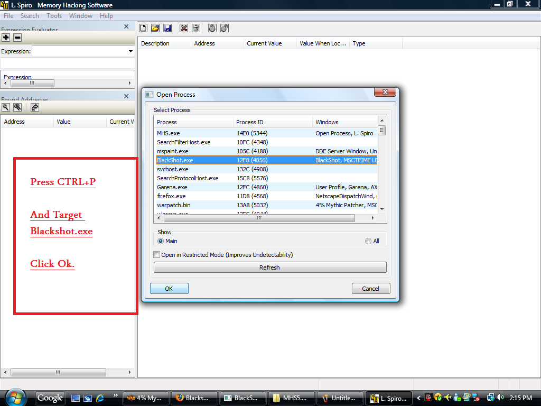Viewport: 541px width, 406px height.
Task: Select the svchost.exe process row
Action: 267,169
